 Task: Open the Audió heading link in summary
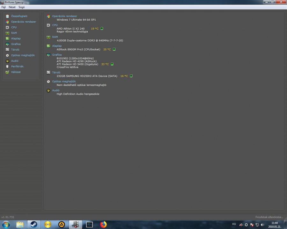(x=55, y=90)
